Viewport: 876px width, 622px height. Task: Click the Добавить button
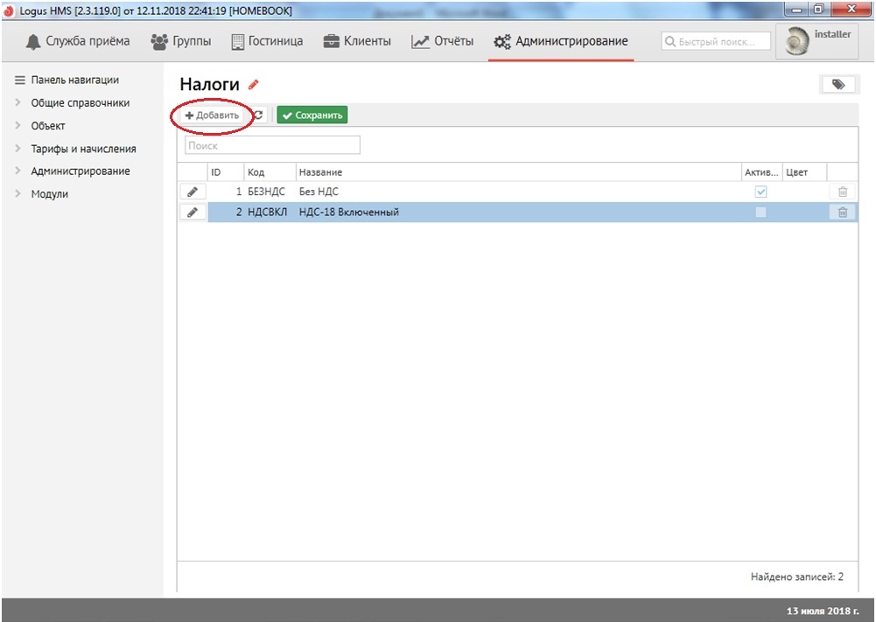(213, 115)
